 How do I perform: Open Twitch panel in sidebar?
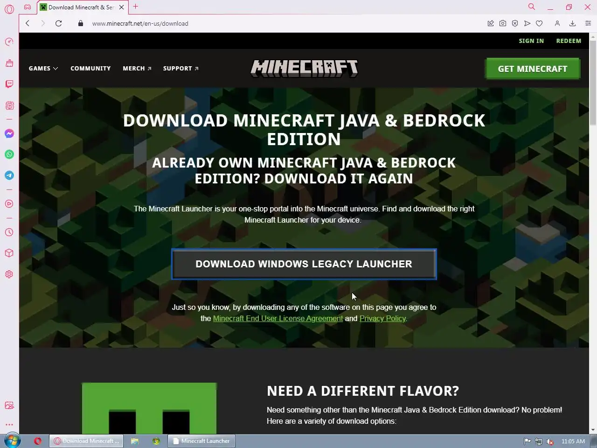(9, 84)
